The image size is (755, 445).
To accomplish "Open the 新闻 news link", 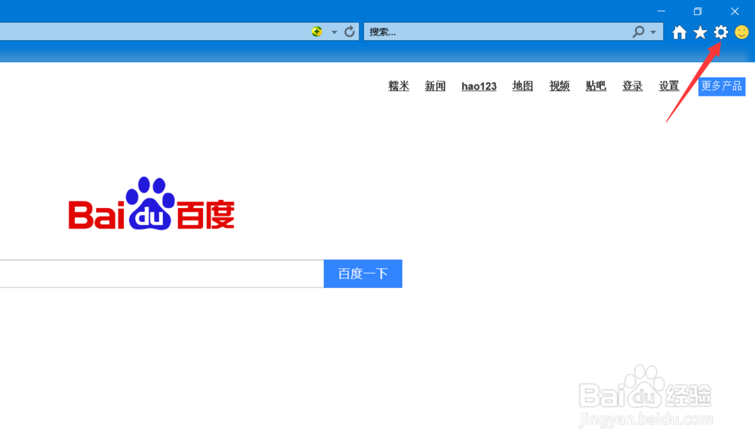I will pos(436,86).
